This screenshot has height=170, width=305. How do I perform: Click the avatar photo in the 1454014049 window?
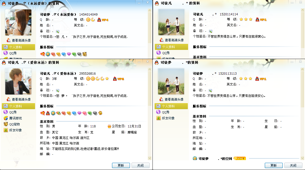coord(18,22)
